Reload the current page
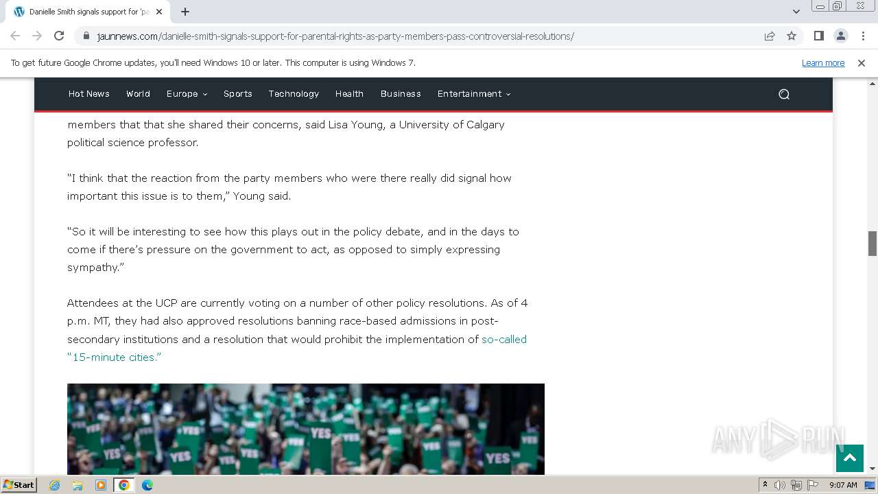The image size is (878, 494). click(x=59, y=36)
